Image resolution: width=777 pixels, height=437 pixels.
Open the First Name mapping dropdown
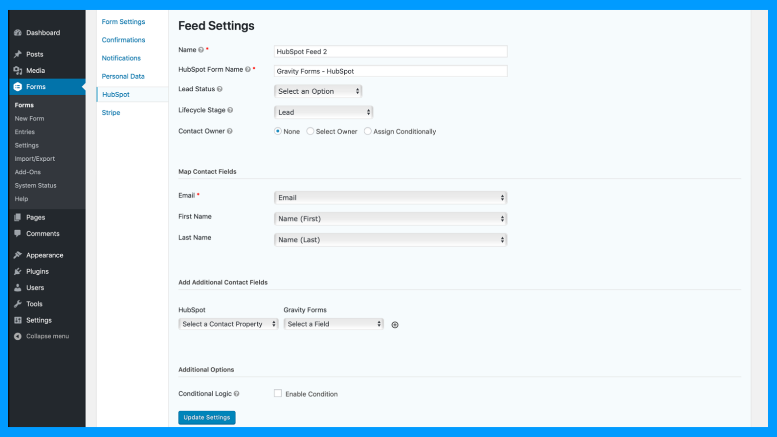[x=390, y=218]
